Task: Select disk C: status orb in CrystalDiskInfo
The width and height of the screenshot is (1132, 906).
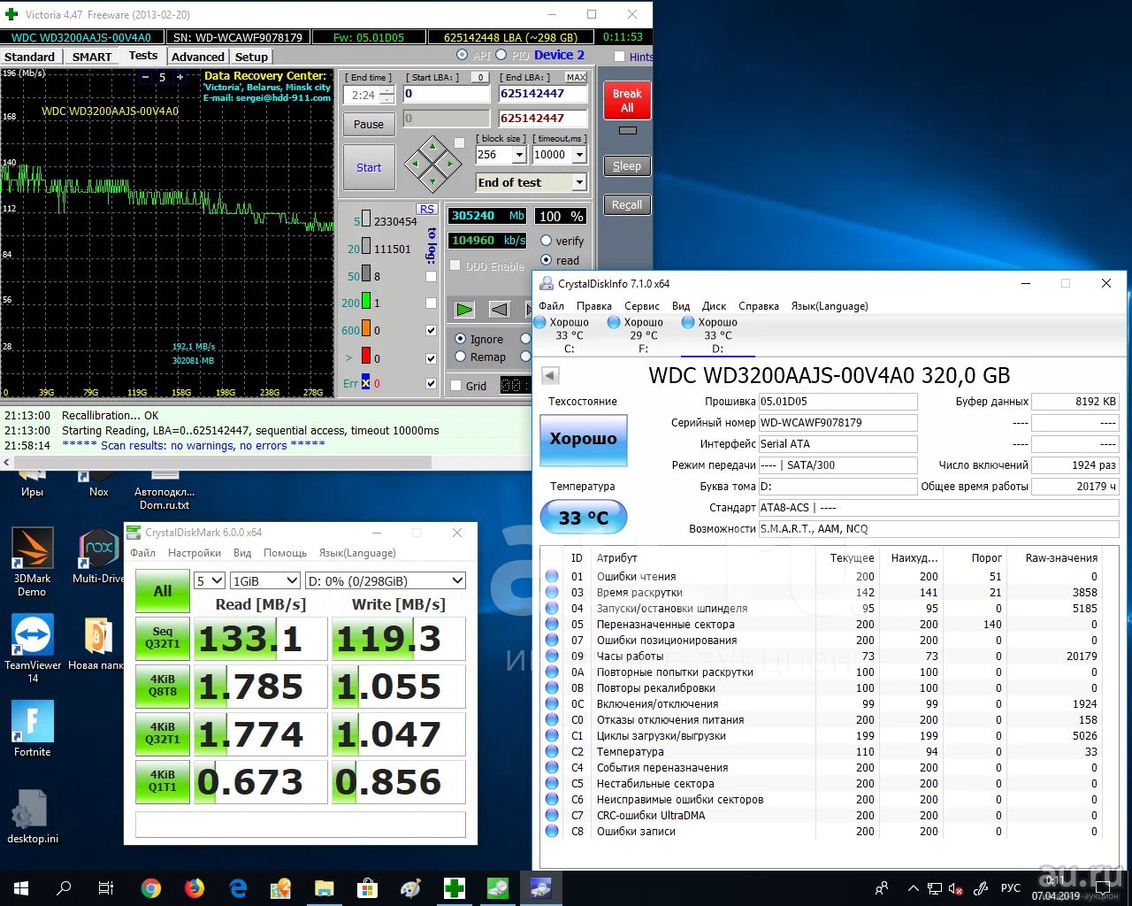Action: point(540,322)
